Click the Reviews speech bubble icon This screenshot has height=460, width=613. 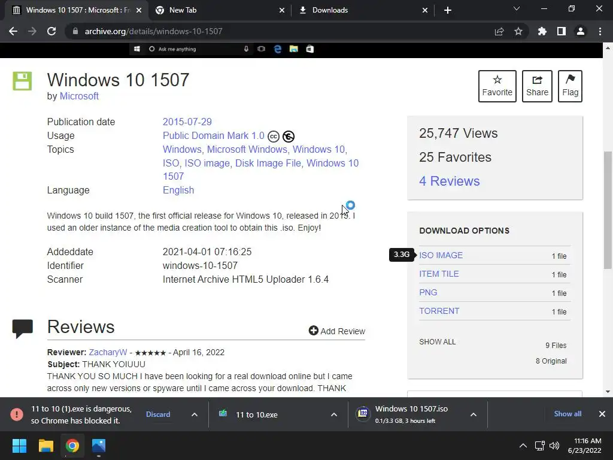22,328
